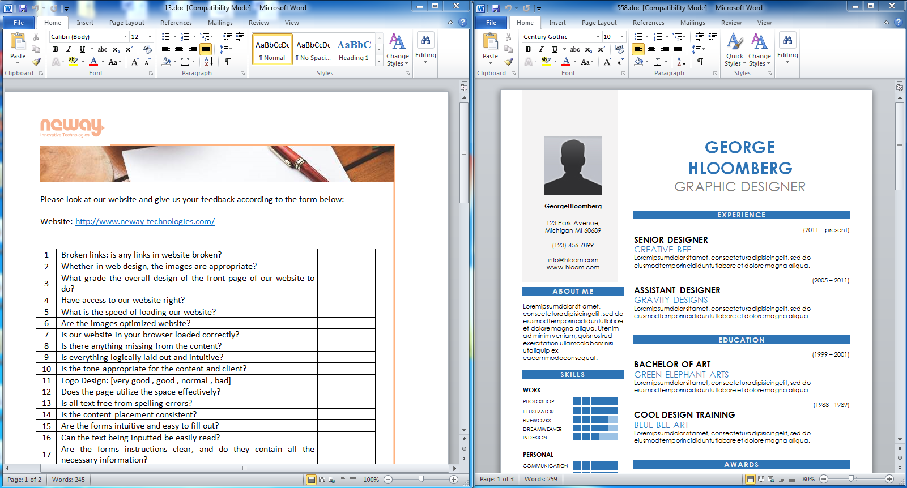The height and width of the screenshot is (488, 907).
Task: Apply the Heading 1 style
Action: (354, 49)
